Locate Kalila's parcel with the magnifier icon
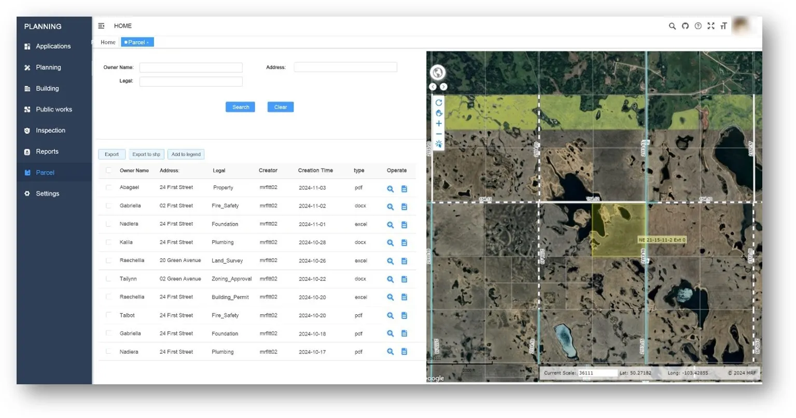Screen dimensions: 796x418 pos(390,243)
